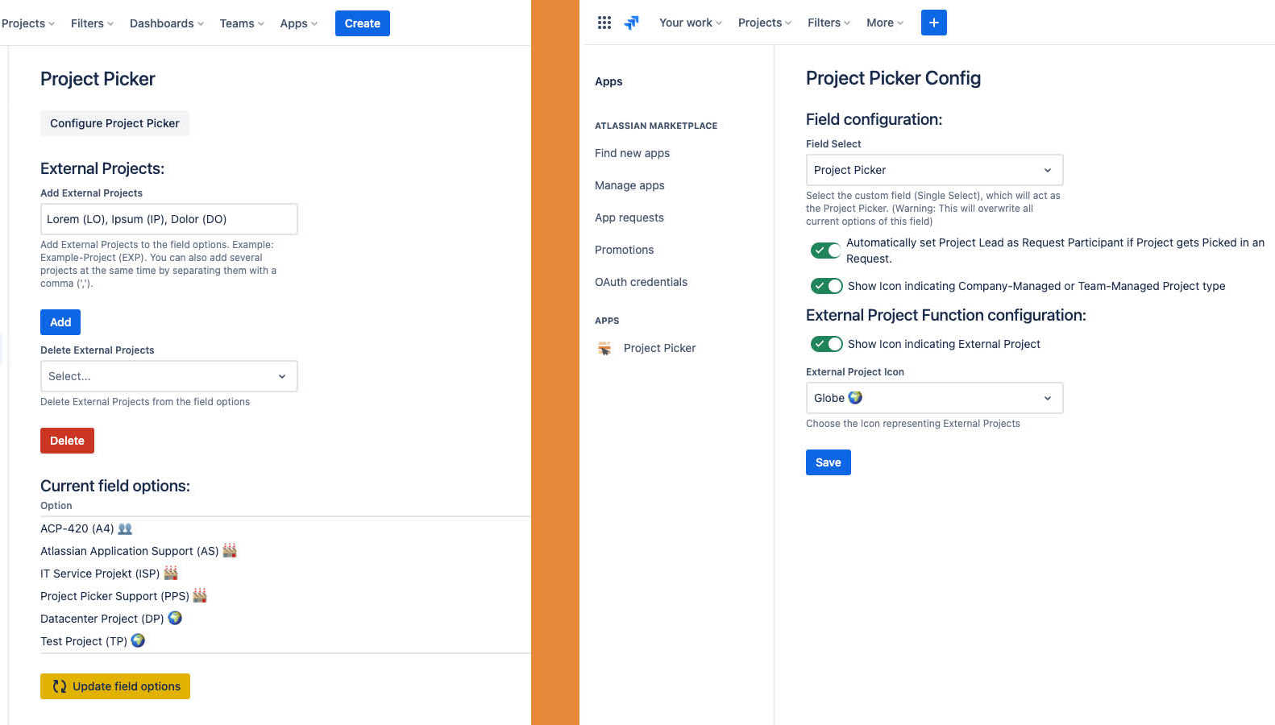
Task: Open Projects menu in the right window
Action: coord(765,23)
